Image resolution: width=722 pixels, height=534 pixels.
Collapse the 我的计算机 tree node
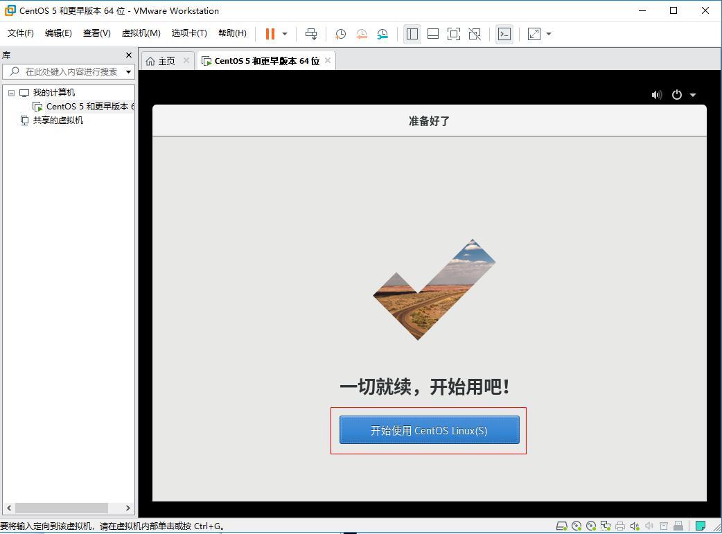click(10, 92)
